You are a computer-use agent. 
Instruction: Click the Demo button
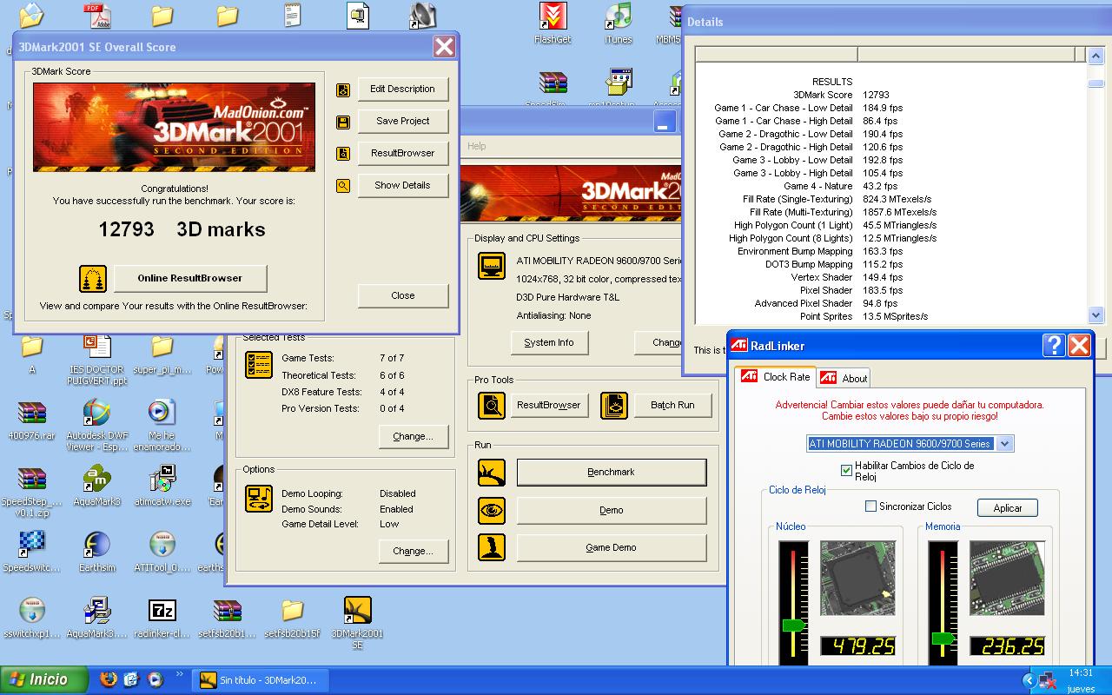(612, 511)
